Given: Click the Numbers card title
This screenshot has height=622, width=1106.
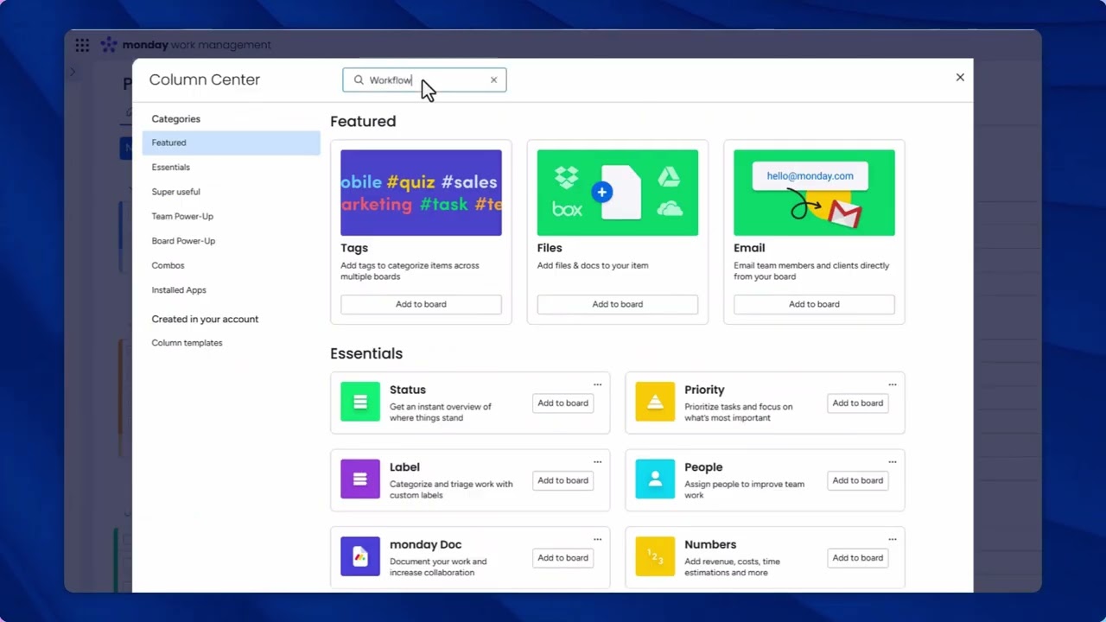Looking at the screenshot, I should [710, 544].
